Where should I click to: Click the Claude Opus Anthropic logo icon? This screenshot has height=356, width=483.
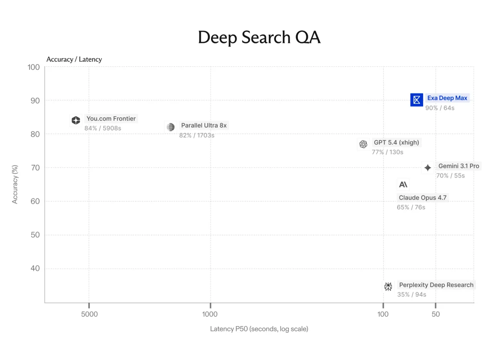point(403,184)
